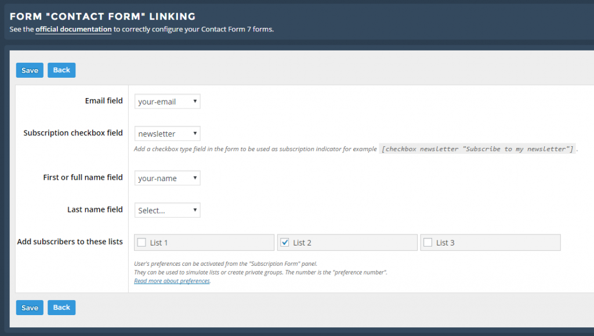Click the top Back button
594x336 pixels.
(61, 70)
